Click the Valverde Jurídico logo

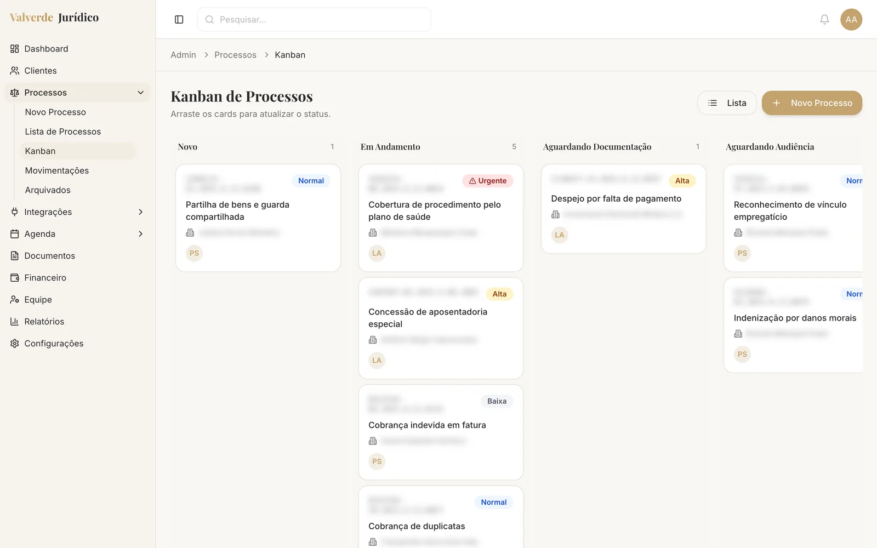[54, 18]
